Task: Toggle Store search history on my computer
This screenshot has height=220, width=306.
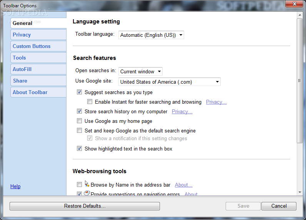Action: pyautogui.click(x=79, y=111)
